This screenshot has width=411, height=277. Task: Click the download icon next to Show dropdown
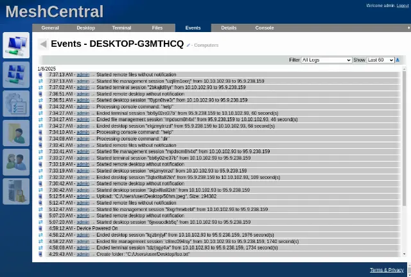398,60
